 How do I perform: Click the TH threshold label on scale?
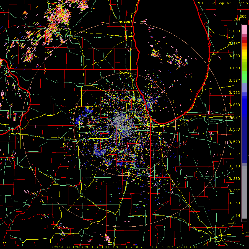[x=238, y=216]
